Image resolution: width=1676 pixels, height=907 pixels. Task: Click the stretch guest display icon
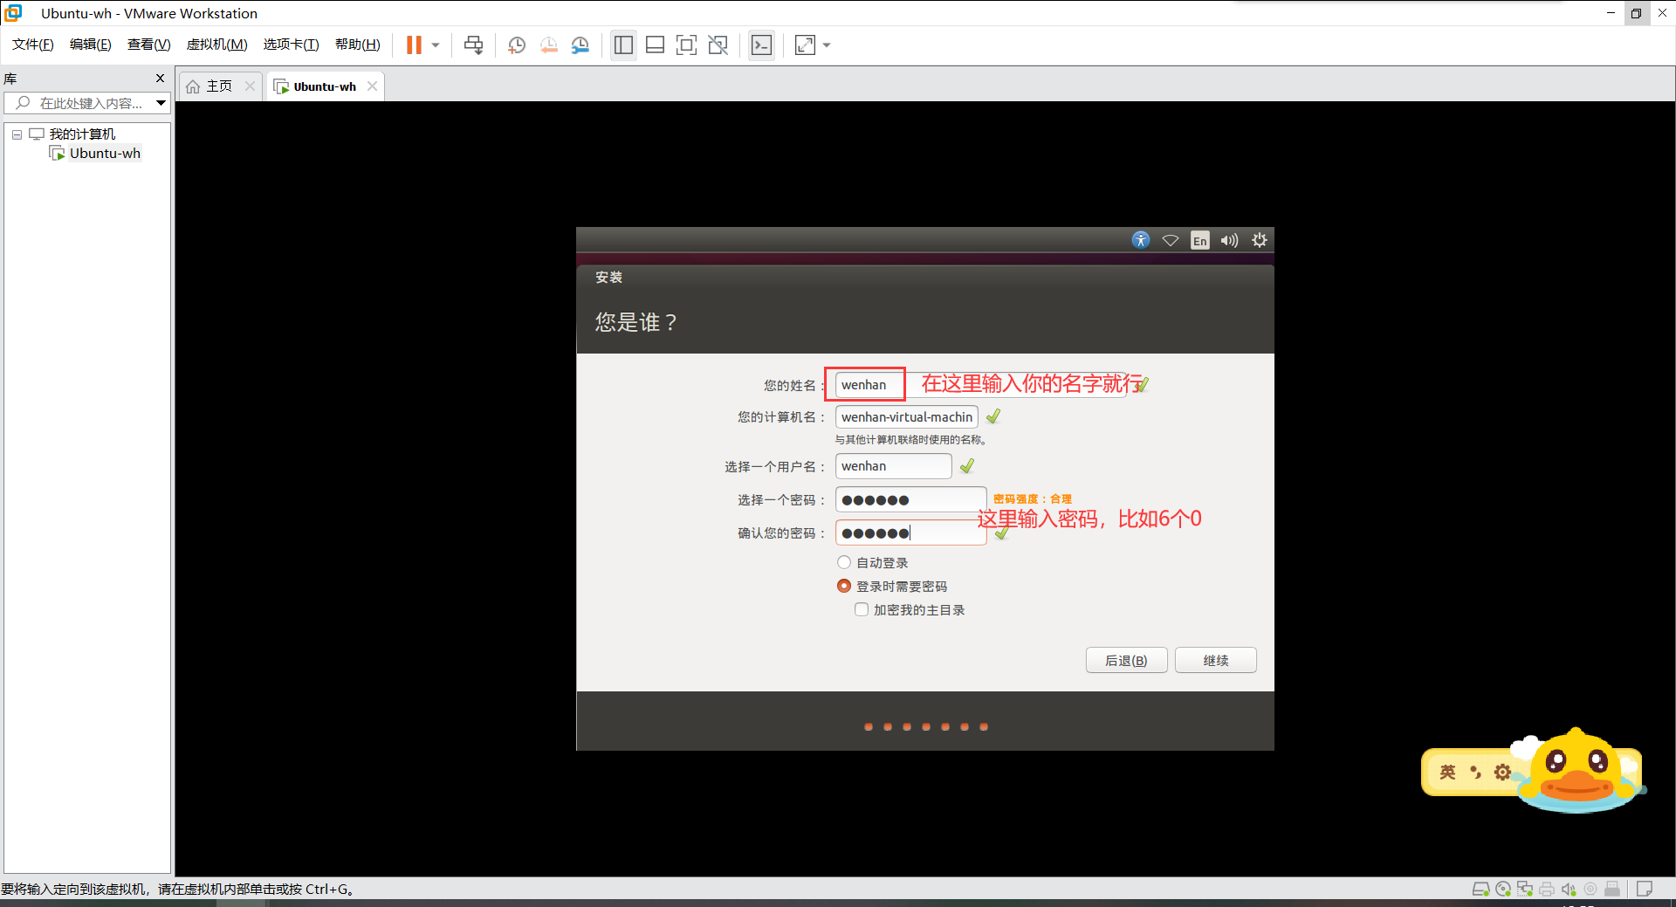point(805,45)
